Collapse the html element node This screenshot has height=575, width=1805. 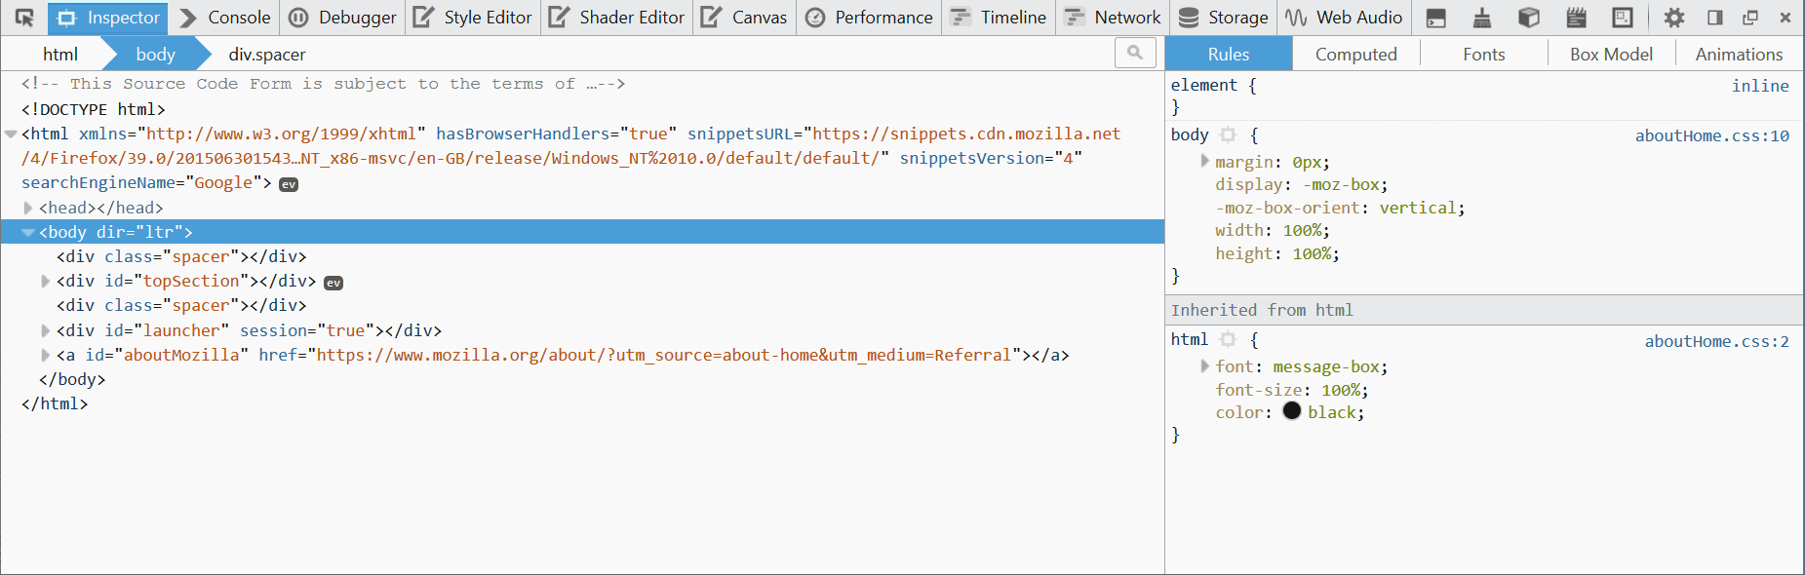pos(11,134)
